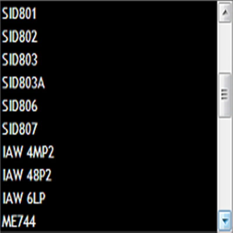
Task: Choose the SID802 entry
Action: point(20,36)
